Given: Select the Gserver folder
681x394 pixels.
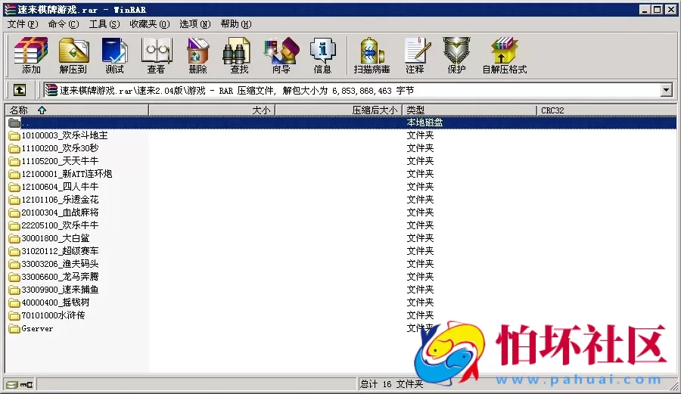Looking at the screenshot, I should 37,328.
